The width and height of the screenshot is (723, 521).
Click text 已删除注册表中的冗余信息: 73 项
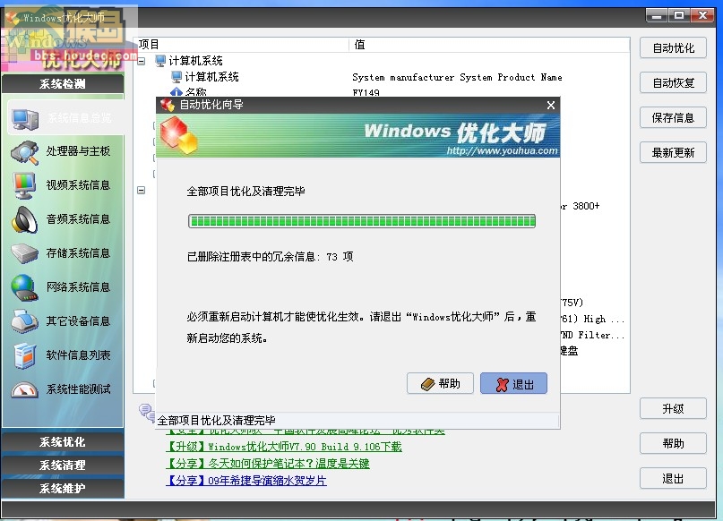click(x=271, y=257)
